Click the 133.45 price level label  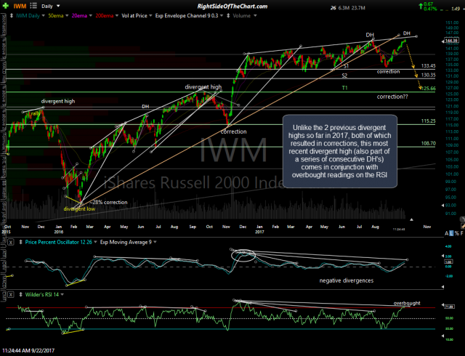(428, 66)
